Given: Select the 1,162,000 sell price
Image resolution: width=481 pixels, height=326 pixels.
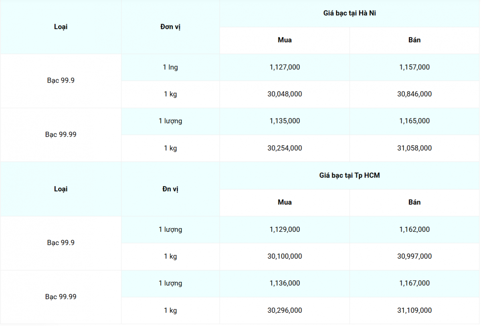Looking at the screenshot, I should coord(414,229).
